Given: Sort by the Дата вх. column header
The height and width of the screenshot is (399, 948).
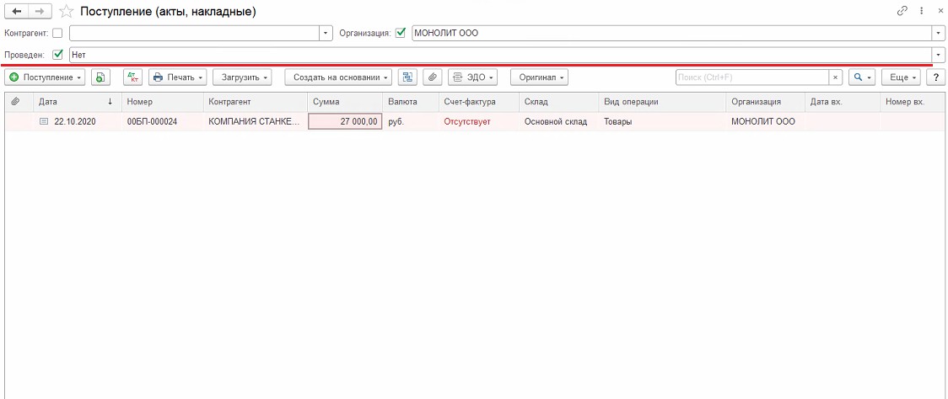Looking at the screenshot, I should (x=843, y=102).
